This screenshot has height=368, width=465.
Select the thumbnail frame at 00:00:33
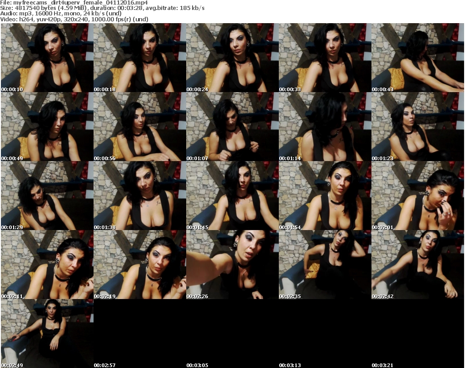pos(325,58)
